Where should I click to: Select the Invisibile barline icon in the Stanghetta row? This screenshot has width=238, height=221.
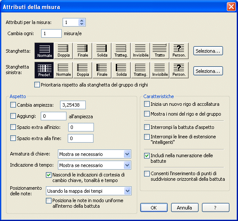tap(141, 51)
